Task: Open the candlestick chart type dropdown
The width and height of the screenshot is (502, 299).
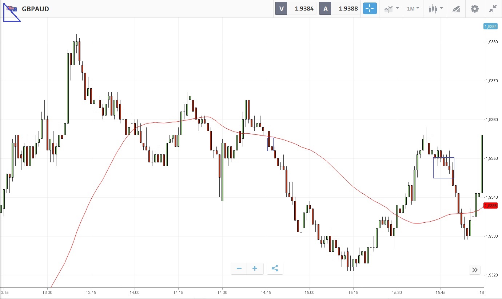Action: (435, 8)
